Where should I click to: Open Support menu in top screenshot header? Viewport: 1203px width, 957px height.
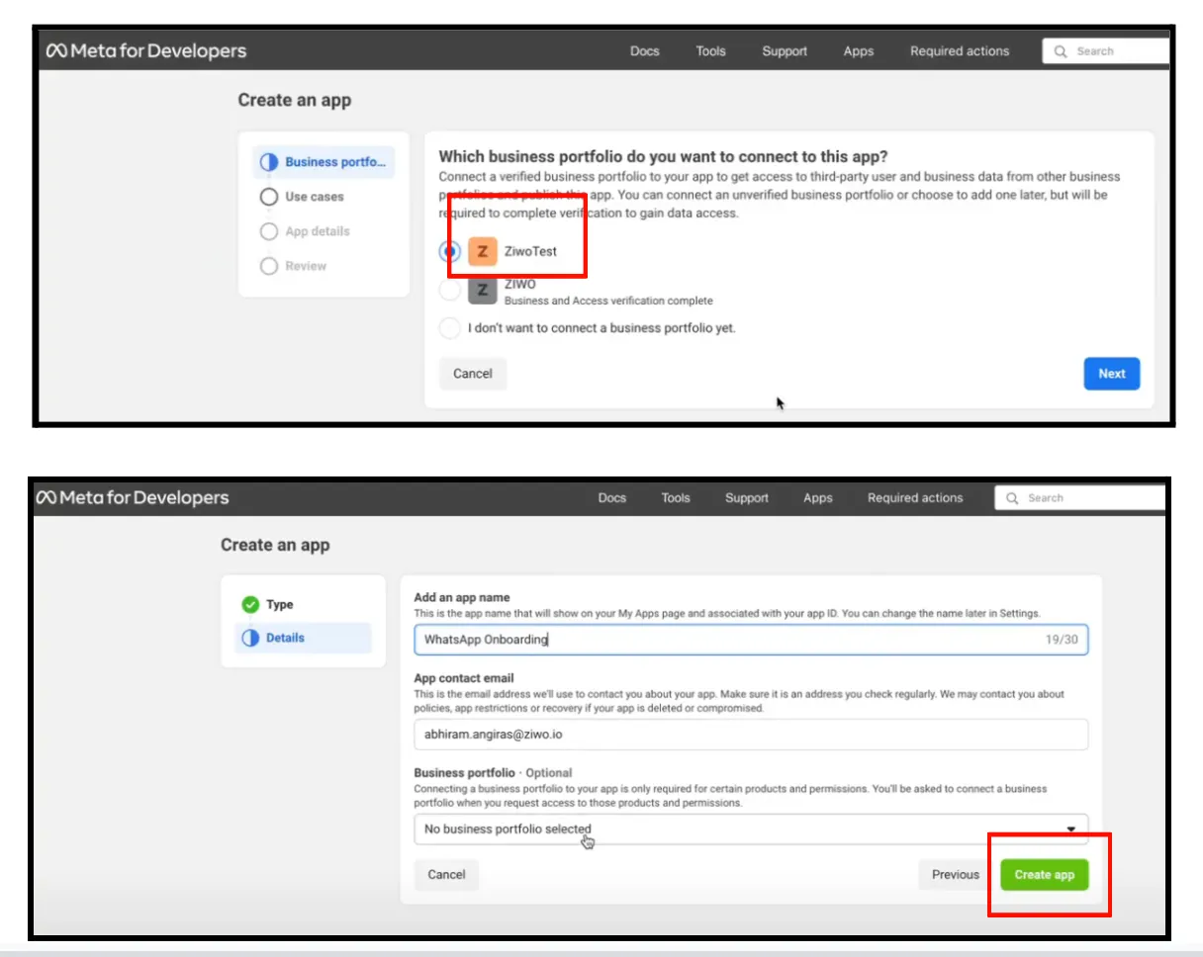tap(785, 51)
